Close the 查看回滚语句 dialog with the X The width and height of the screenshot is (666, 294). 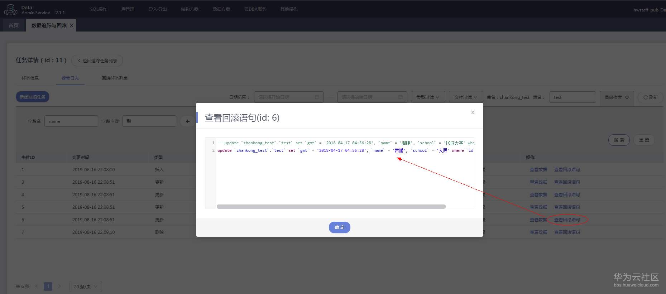(473, 112)
